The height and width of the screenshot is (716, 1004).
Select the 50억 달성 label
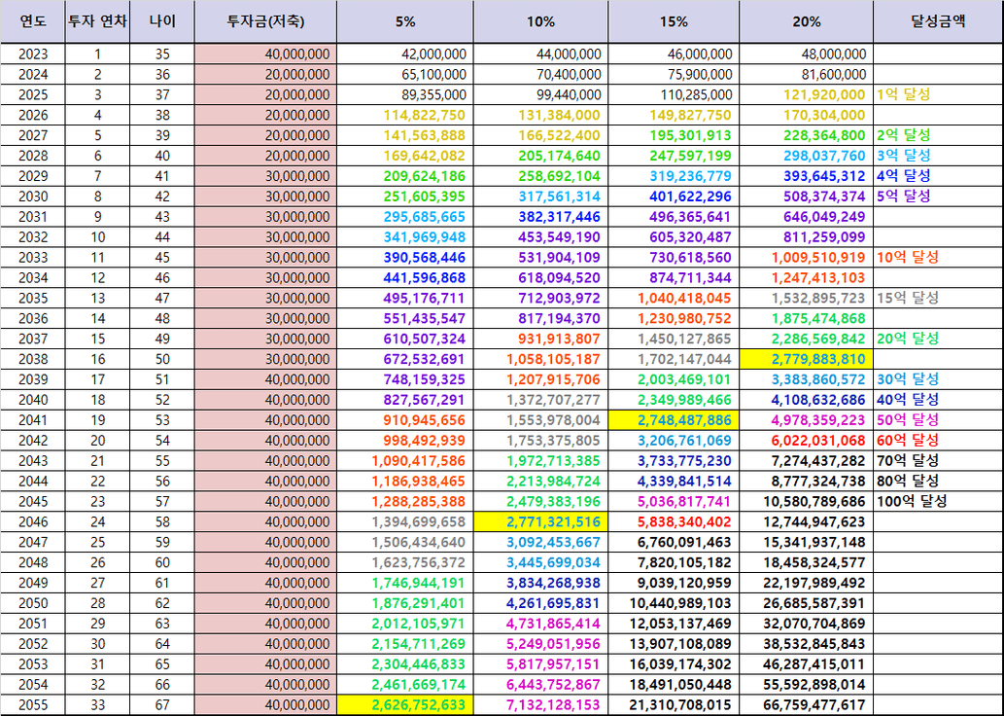click(x=908, y=420)
